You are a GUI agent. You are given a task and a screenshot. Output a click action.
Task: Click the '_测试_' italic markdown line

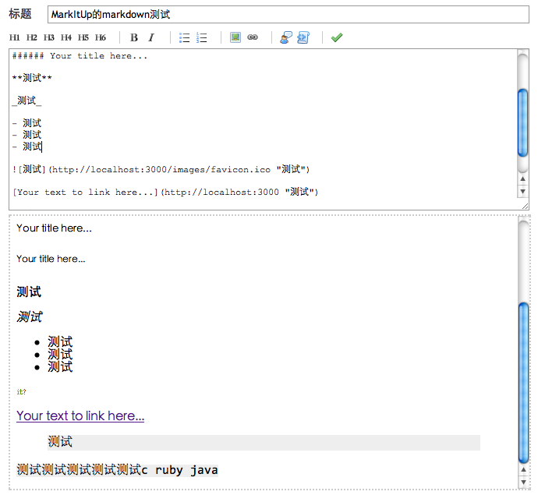tap(27, 101)
